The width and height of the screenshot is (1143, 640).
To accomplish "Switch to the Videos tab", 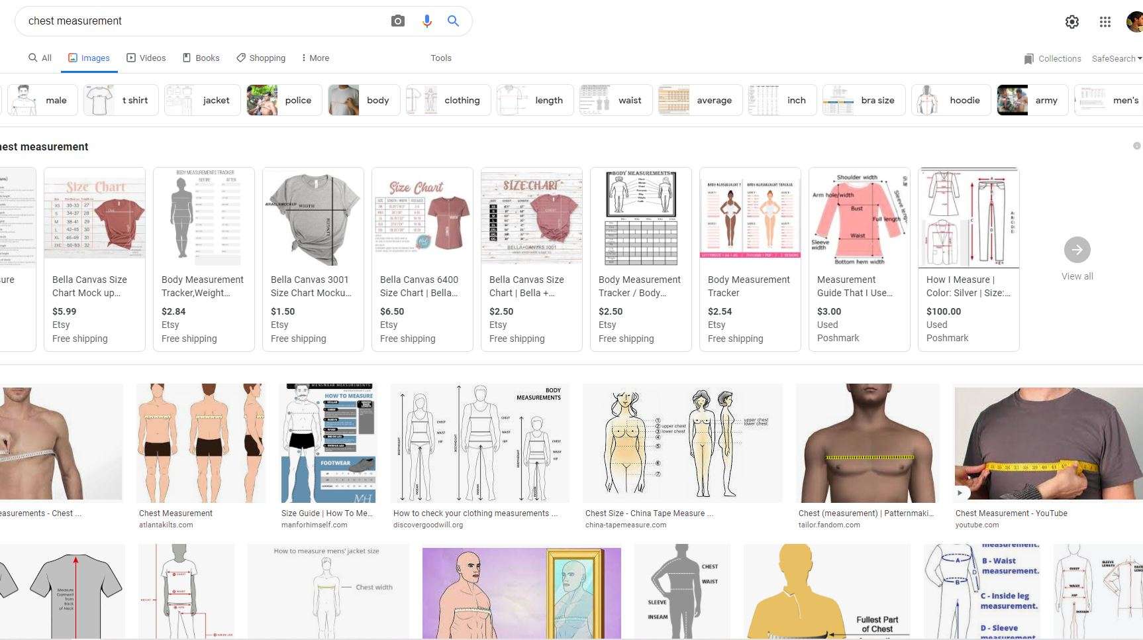I will point(146,58).
